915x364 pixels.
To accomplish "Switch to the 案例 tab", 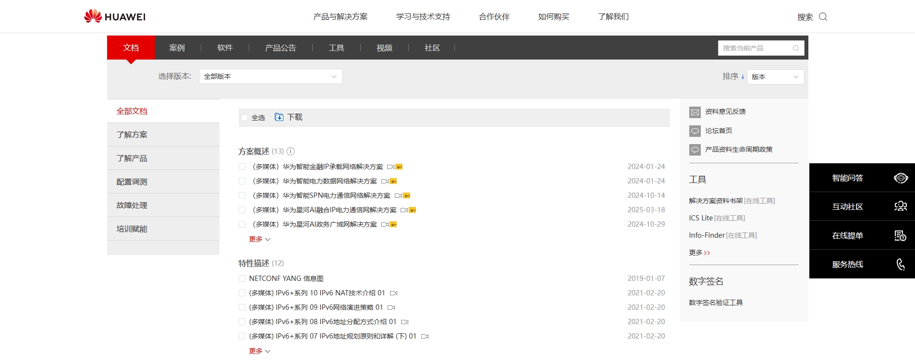I will tap(177, 48).
